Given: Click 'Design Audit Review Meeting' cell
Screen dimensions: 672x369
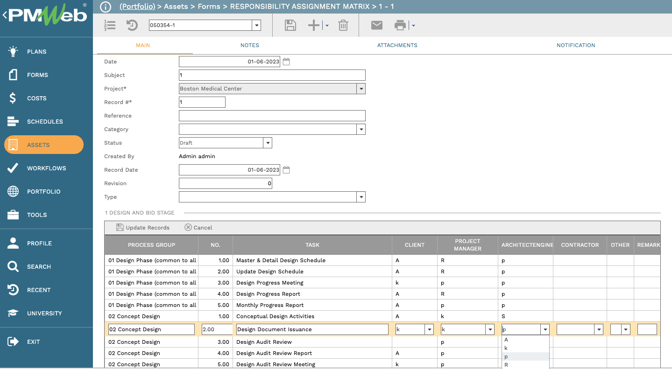Looking at the screenshot, I should (312, 364).
